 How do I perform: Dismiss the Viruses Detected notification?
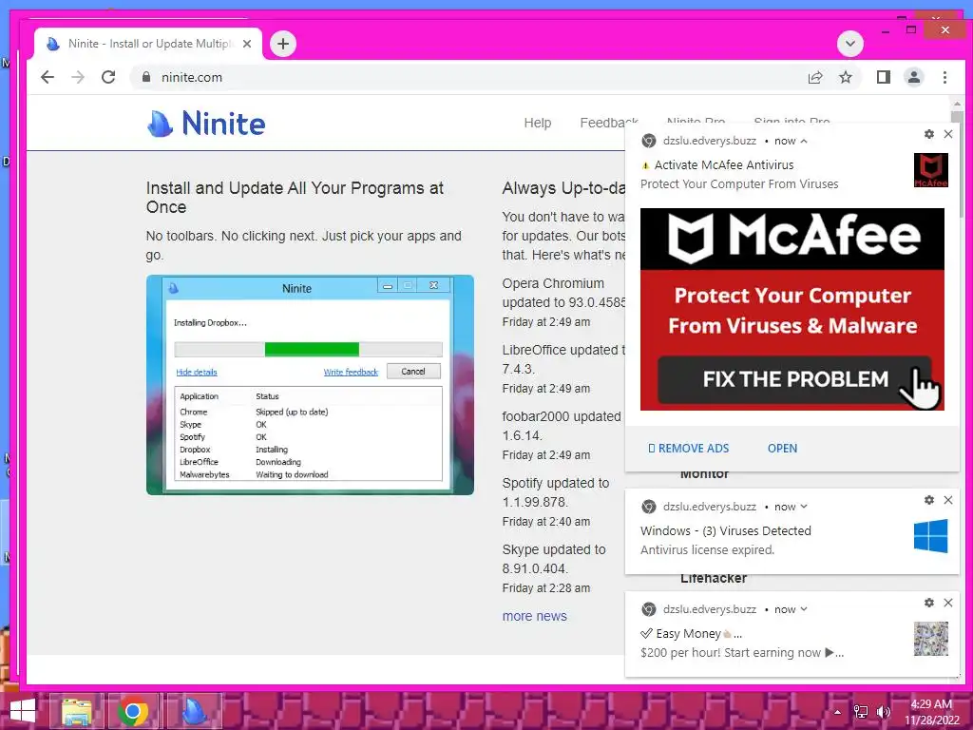pyautogui.click(x=948, y=500)
